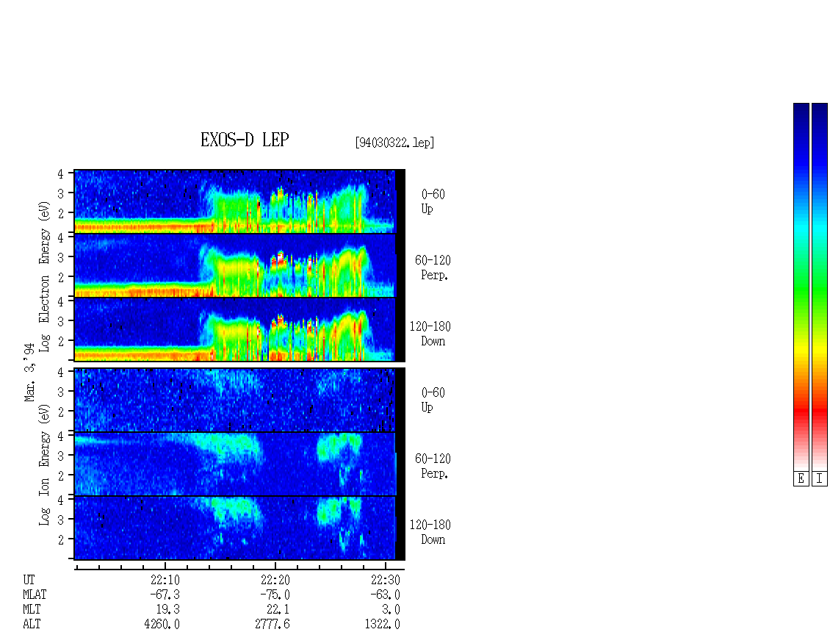830x643 pixels.
Task: Click the EXOS-D LEP plot title
Action: [245, 140]
